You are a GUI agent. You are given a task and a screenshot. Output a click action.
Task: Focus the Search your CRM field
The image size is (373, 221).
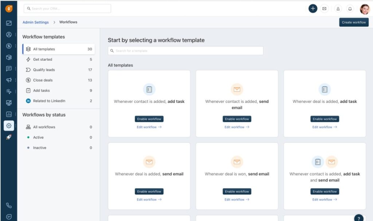(67, 9)
